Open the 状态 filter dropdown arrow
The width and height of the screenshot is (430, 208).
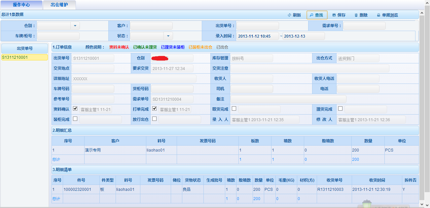[x=168, y=36]
